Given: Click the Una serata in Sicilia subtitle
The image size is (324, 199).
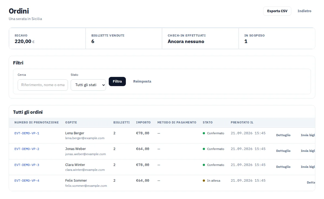Looking at the screenshot, I should (25, 19).
